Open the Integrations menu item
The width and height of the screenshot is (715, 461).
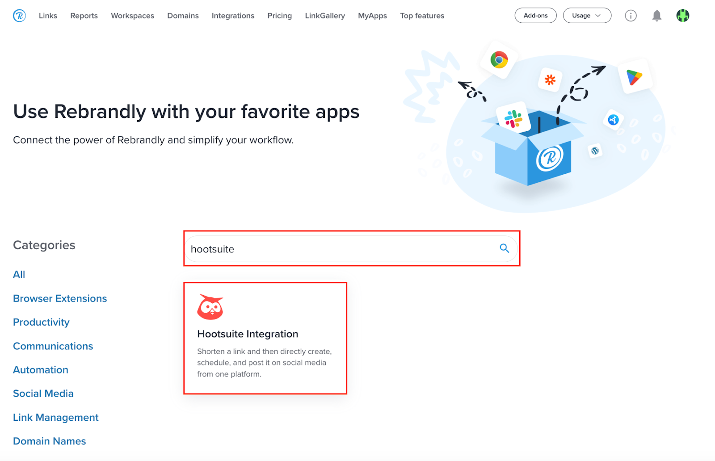[233, 16]
